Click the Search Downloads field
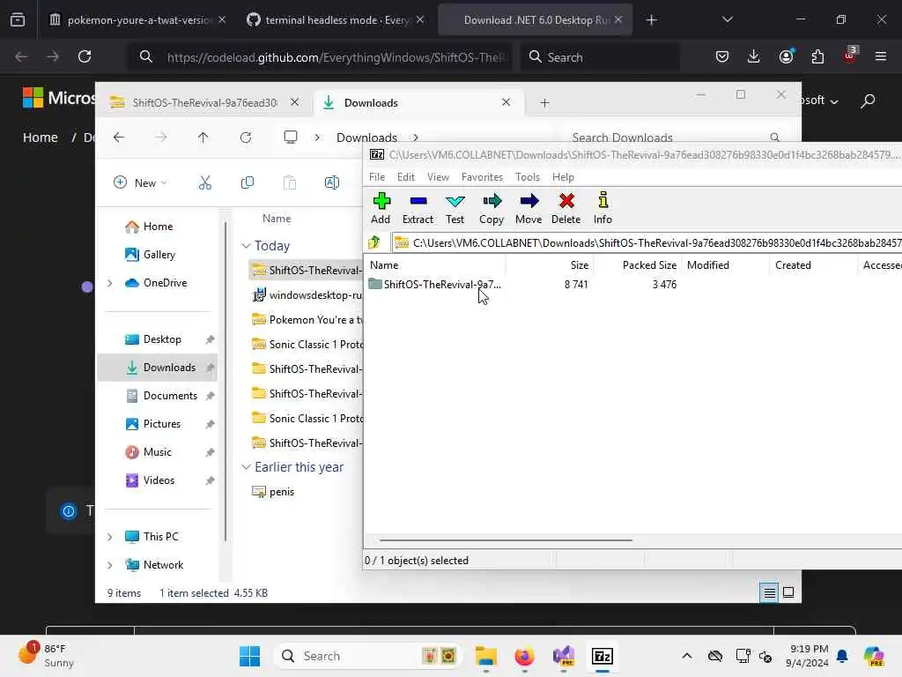Viewport: 902px width, 677px height. pos(672,137)
